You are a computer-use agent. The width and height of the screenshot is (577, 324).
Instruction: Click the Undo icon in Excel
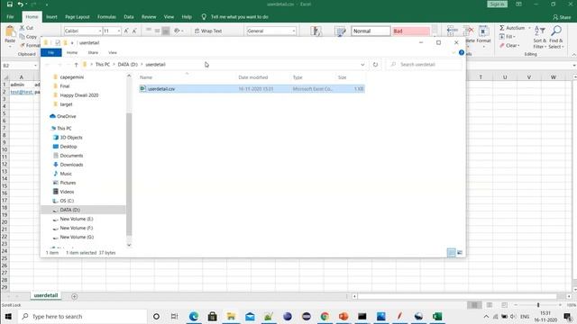coord(20,4)
